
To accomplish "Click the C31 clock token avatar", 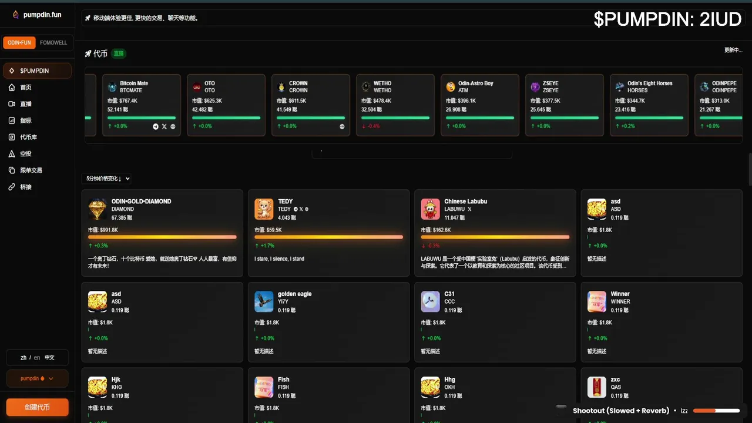I will click(431, 301).
